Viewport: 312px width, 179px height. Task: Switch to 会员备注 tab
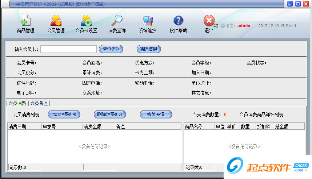coord(39,103)
